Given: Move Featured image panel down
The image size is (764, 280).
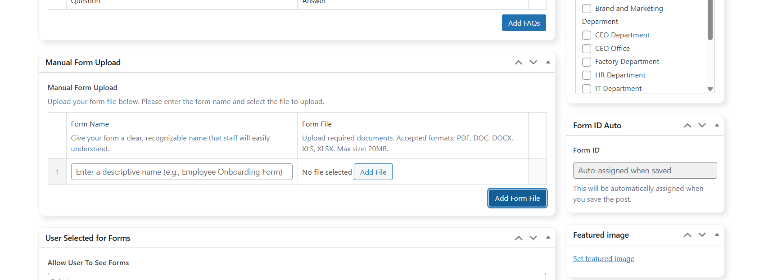Looking at the screenshot, I should 702,235.
